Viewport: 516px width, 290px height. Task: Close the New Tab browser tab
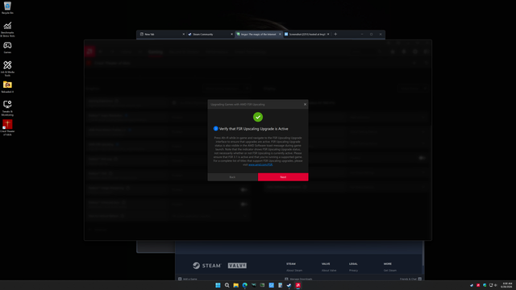click(x=184, y=34)
